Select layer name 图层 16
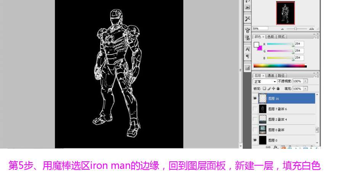The width and height of the screenshot is (343, 193). tap(273, 99)
